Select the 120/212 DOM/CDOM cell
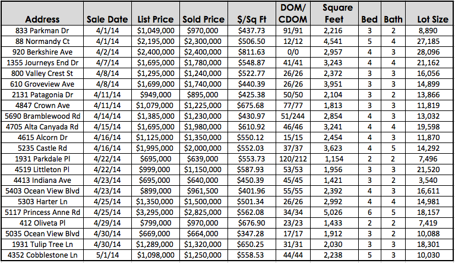Image resolution: width=455 pixels, height=263 pixels. pyautogui.click(x=292, y=160)
